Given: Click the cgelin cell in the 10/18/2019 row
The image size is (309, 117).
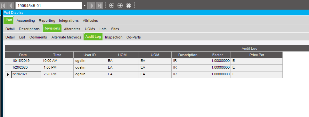Looking at the screenshot, I should coord(90,61).
